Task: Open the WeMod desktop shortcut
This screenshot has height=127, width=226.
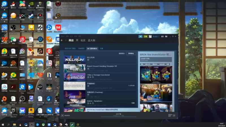Action: [22, 112]
